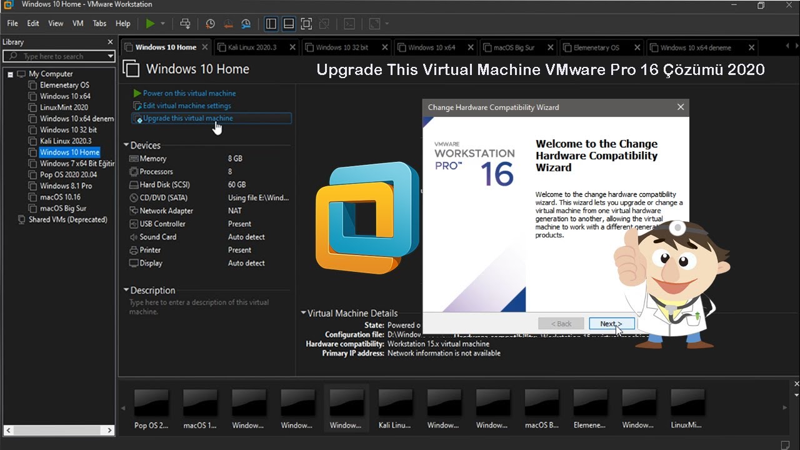Open the console view toolbar icon
This screenshot has height=450, width=800.
click(x=349, y=24)
